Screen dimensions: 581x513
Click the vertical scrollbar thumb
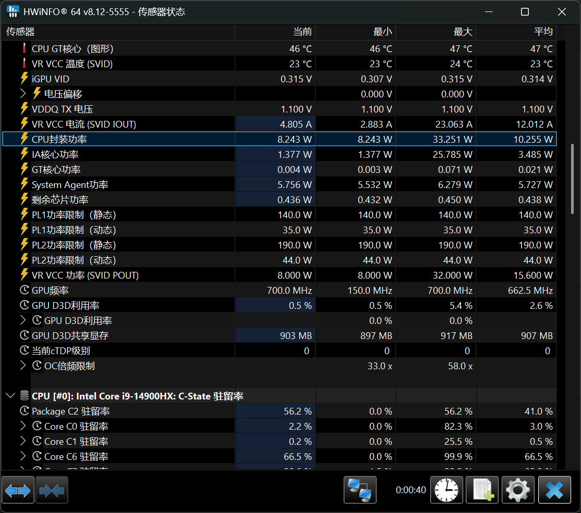(x=573, y=179)
